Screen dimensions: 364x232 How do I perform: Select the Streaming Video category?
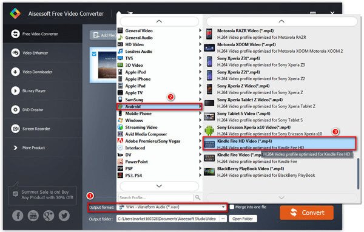click(x=160, y=127)
